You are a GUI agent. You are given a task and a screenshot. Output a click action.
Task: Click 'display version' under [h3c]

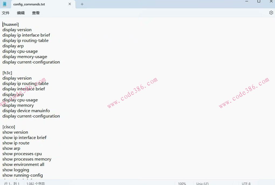(17, 78)
